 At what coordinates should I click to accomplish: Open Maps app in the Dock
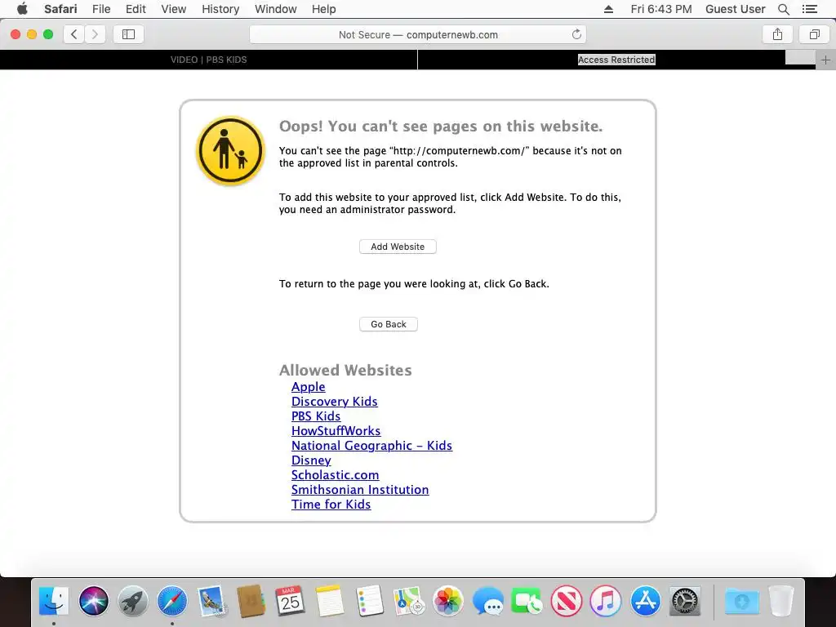click(408, 601)
